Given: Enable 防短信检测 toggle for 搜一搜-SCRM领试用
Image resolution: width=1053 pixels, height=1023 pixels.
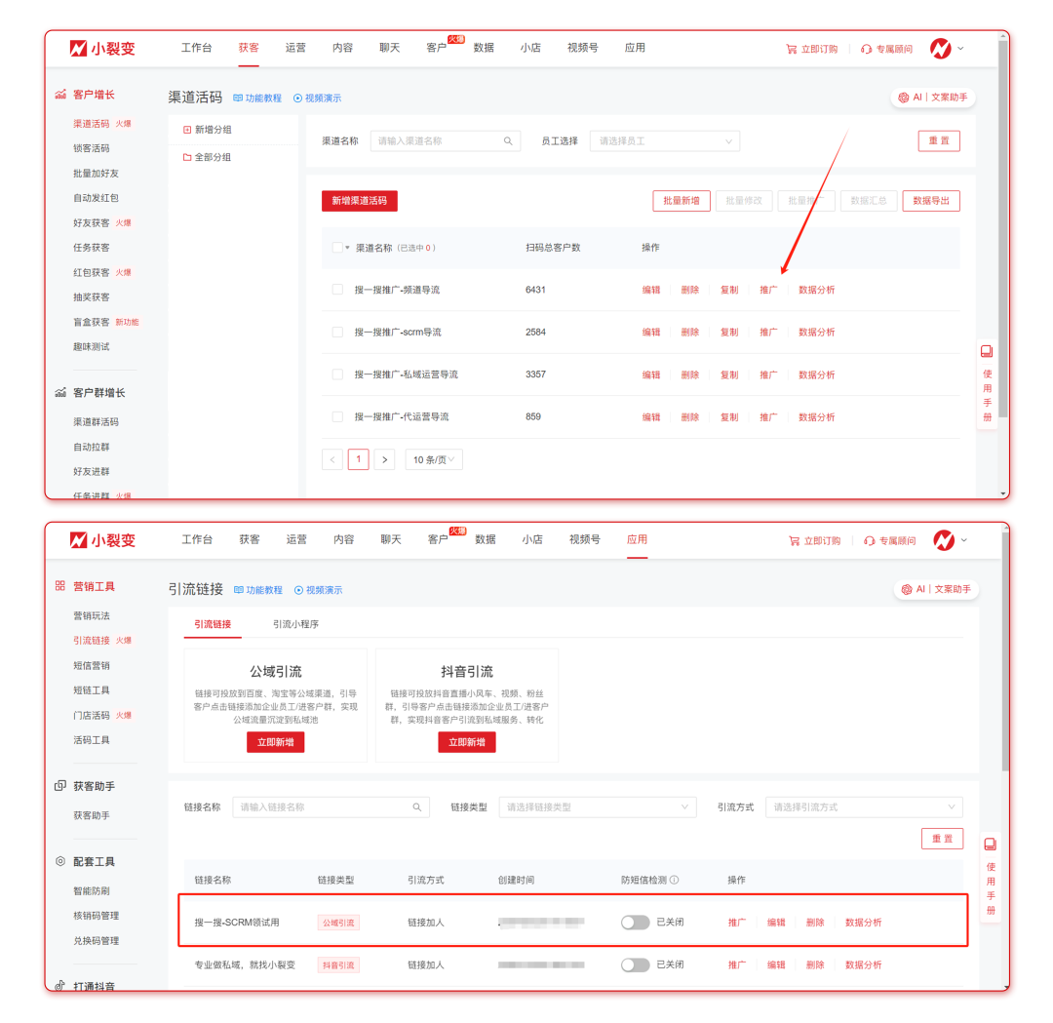Looking at the screenshot, I should click(x=635, y=923).
